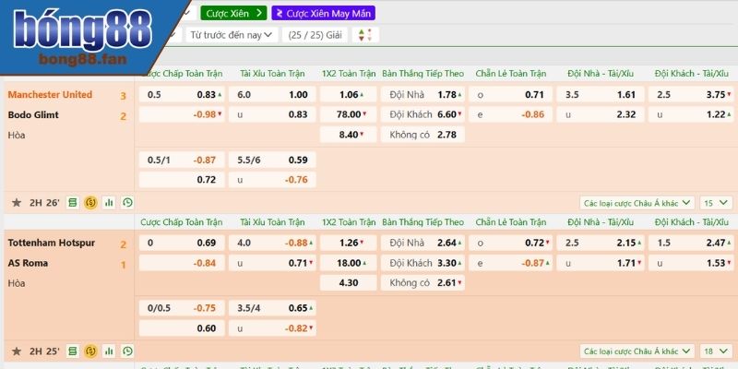Open clock history icon for Manchester United match
Image resolution: width=738 pixels, height=369 pixels.
coord(127,202)
